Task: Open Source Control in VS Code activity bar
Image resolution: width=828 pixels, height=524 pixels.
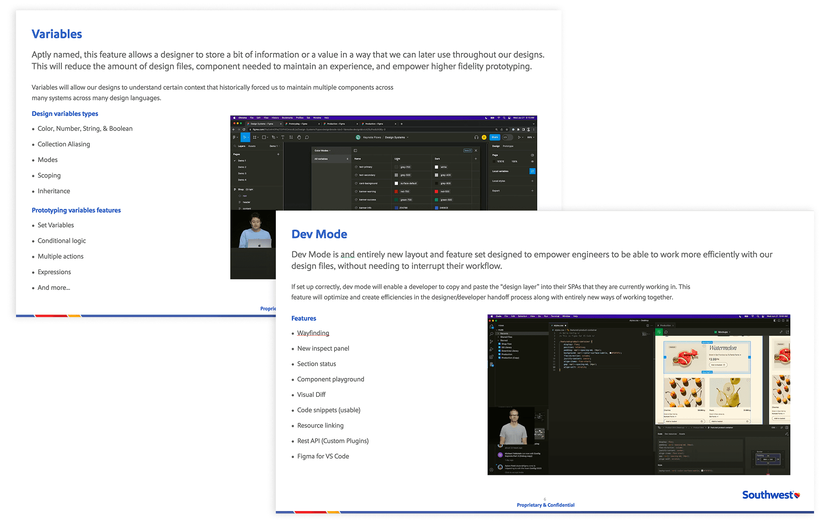Action: (491, 342)
